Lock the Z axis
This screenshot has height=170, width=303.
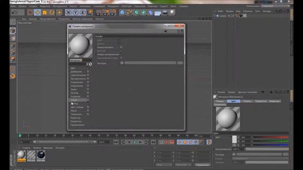coord(82,13)
